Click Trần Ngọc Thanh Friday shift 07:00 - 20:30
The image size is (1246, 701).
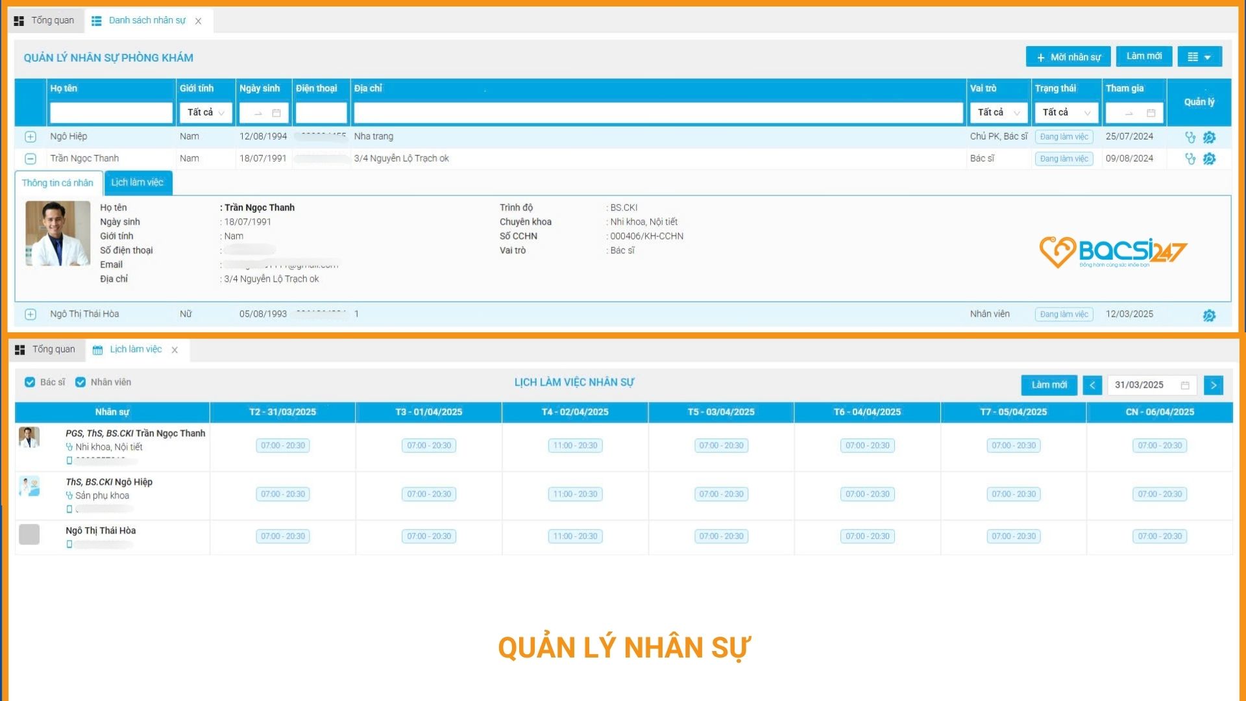point(868,446)
